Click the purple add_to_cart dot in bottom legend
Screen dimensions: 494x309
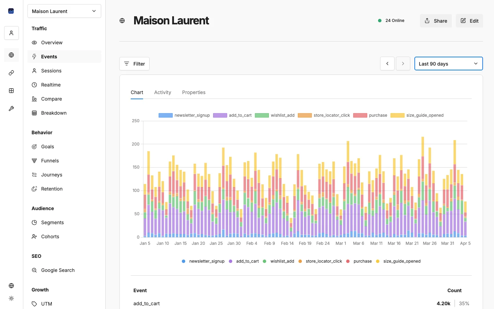click(231, 261)
